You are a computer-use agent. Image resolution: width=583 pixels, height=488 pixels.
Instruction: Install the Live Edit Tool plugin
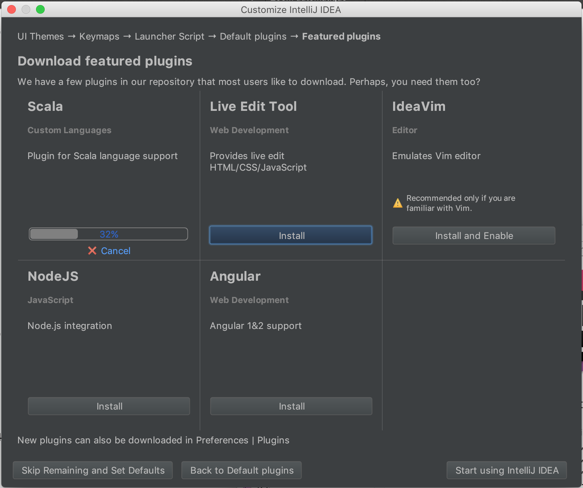pos(291,235)
